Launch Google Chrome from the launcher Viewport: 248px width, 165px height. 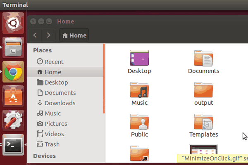pyautogui.click(x=13, y=72)
